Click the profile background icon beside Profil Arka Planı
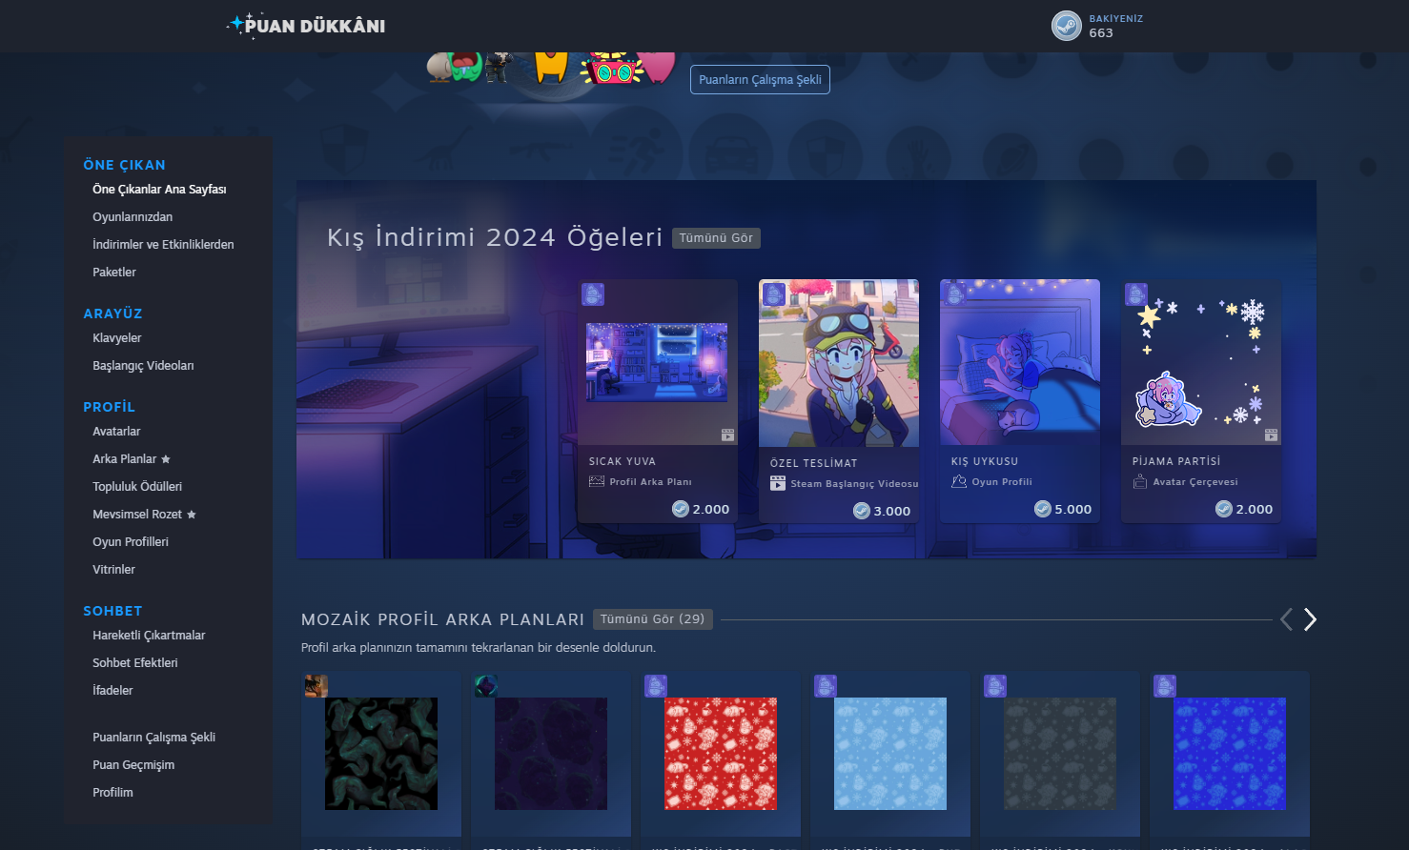 click(597, 481)
